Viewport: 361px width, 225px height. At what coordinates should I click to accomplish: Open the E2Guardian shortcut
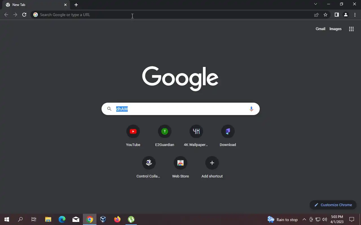(165, 136)
